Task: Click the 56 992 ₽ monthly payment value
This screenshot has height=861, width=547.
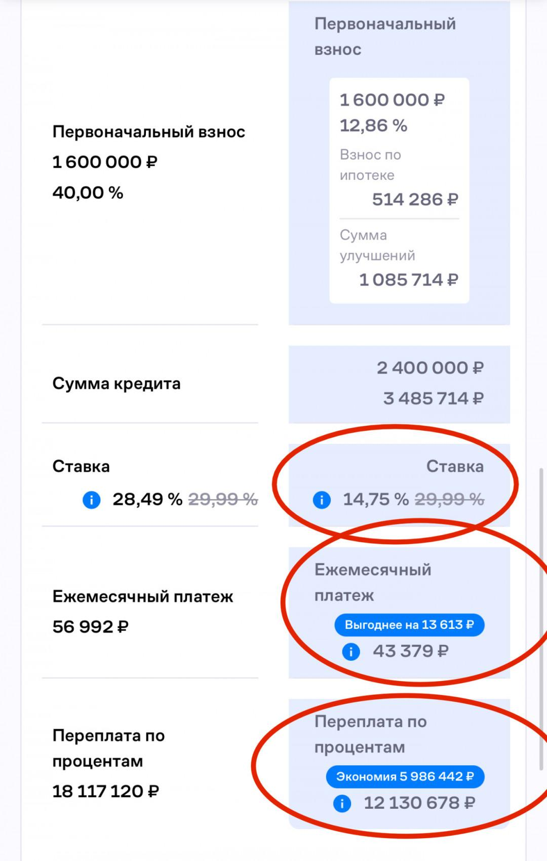Action: pyautogui.click(x=91, y=627)
